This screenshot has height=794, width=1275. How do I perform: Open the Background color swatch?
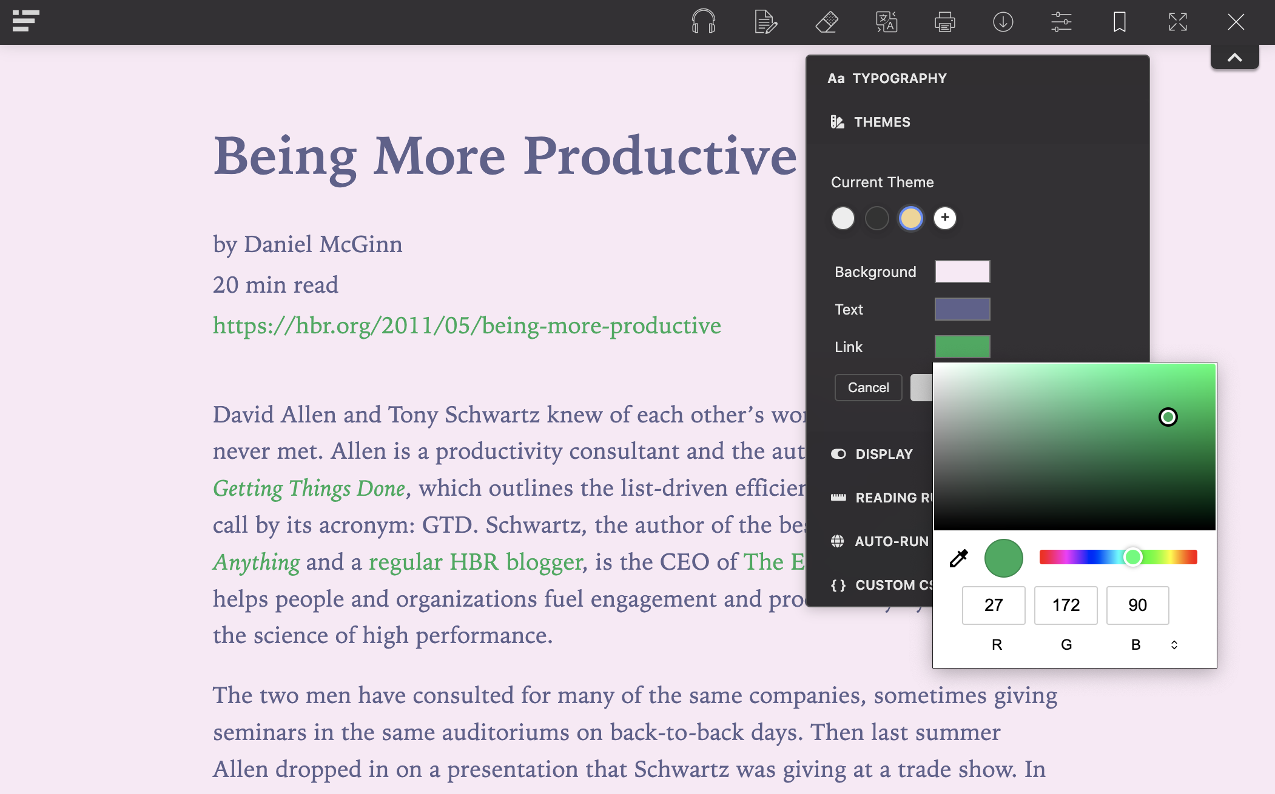pyautogui.click(x=962, y=272)
